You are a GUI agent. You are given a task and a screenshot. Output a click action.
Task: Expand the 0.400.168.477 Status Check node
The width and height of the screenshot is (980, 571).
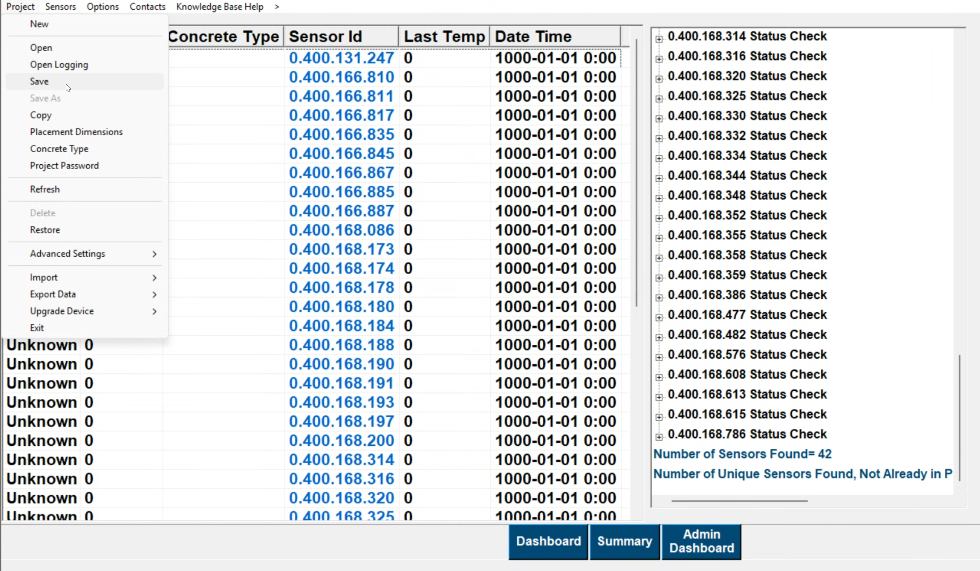659,318
